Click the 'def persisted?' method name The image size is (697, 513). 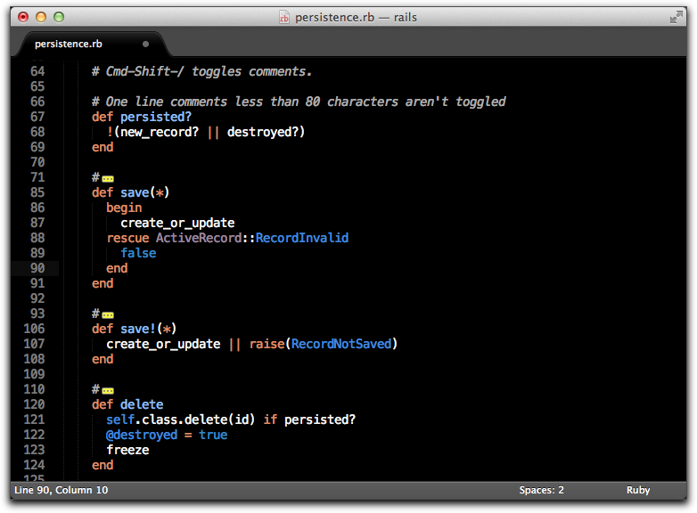(156, 117)
